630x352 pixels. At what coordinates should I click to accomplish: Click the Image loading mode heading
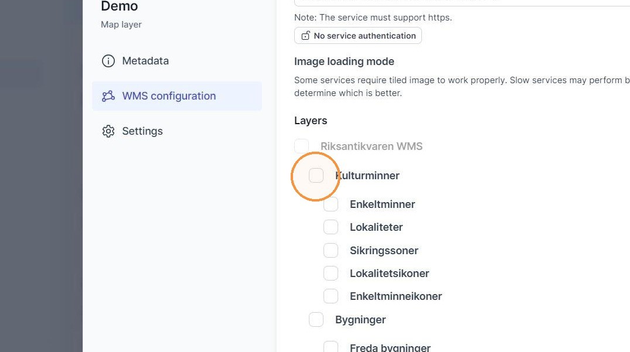tap(344, 61)
